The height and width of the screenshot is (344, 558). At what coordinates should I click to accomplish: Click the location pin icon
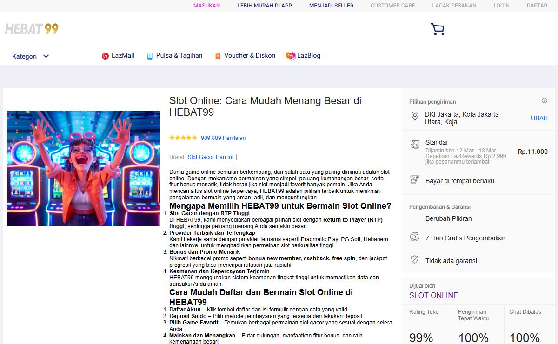415,116
